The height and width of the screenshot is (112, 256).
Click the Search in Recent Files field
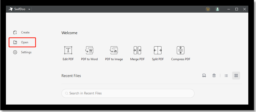[128, 93]
